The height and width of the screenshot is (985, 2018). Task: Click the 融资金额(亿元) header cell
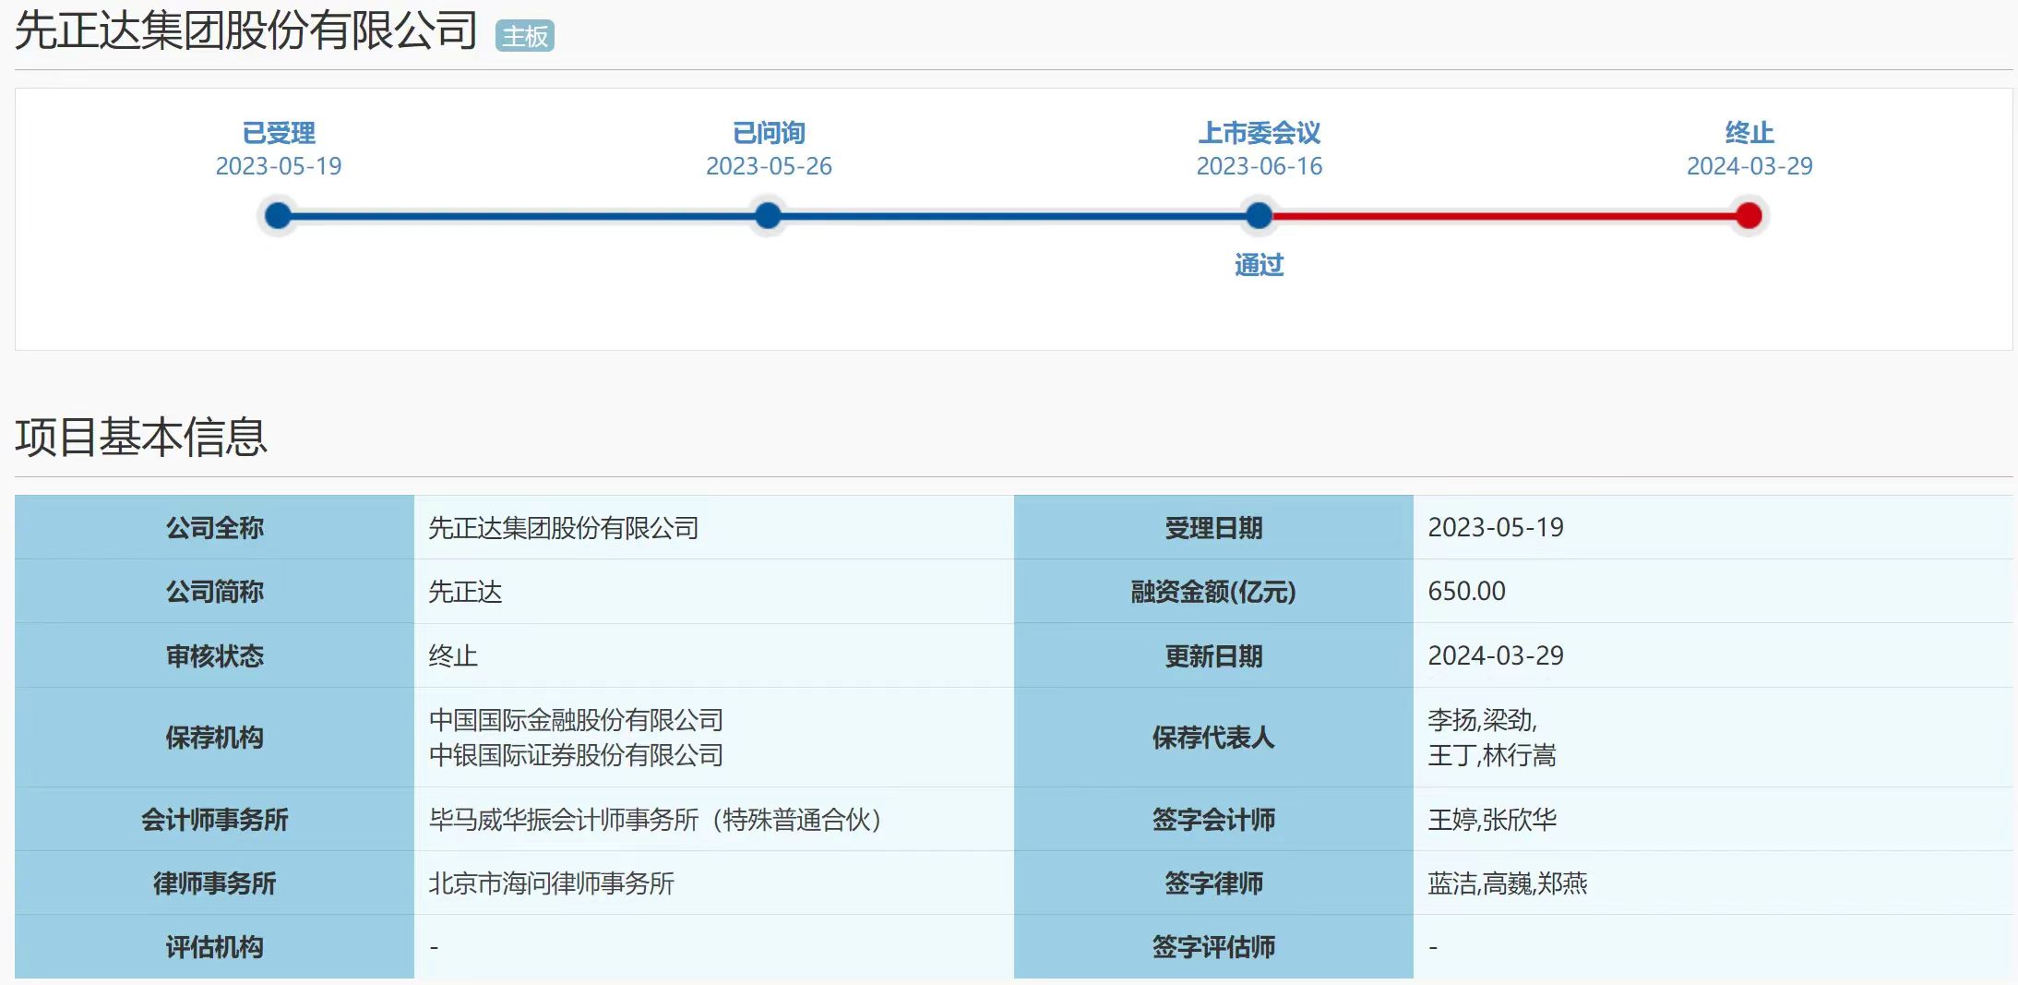point(1213,591)
